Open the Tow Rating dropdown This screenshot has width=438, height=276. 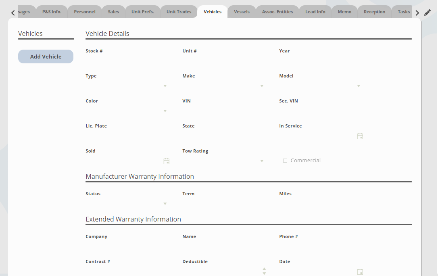[262, 161]
